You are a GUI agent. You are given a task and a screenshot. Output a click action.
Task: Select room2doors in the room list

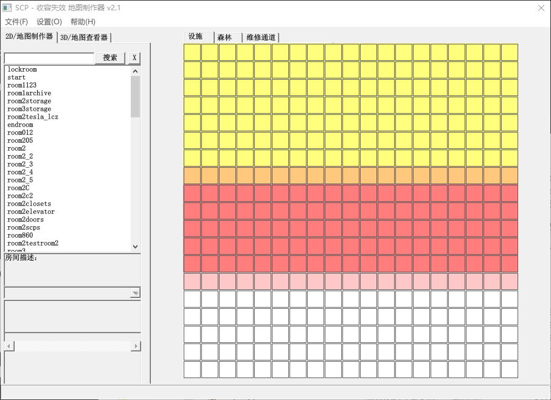[26, 219]
